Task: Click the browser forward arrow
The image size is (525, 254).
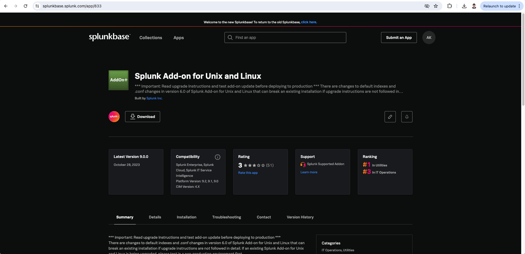Action: (16, 6)
